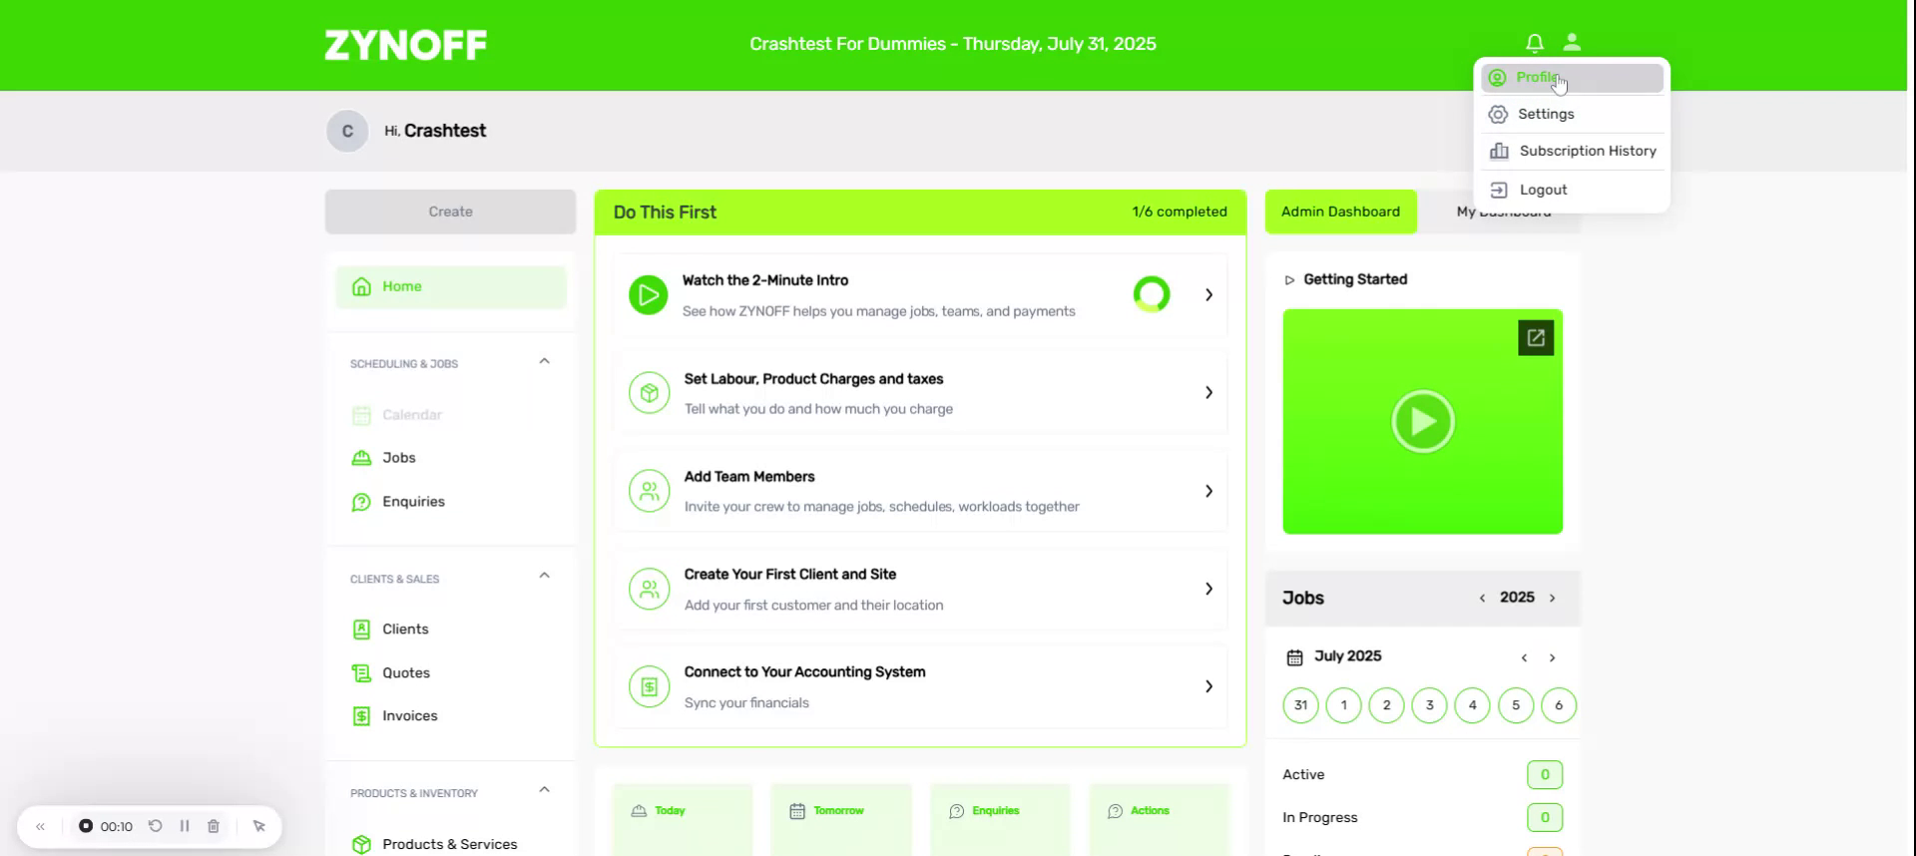1916x856 pixels.
Task: Choose Subscription History in dropdown menu
Action: (x=1587, y=152)
